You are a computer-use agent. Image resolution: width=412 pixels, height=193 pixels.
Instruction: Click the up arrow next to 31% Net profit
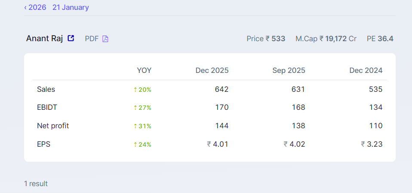point(135,126)
